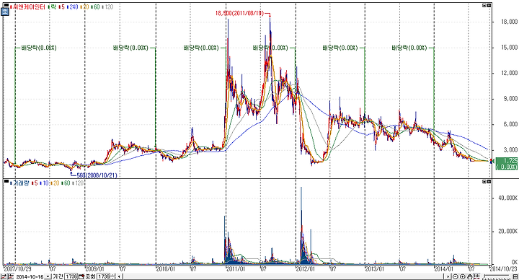Click the right arrow of the chart scrollbar

point(448,276)
